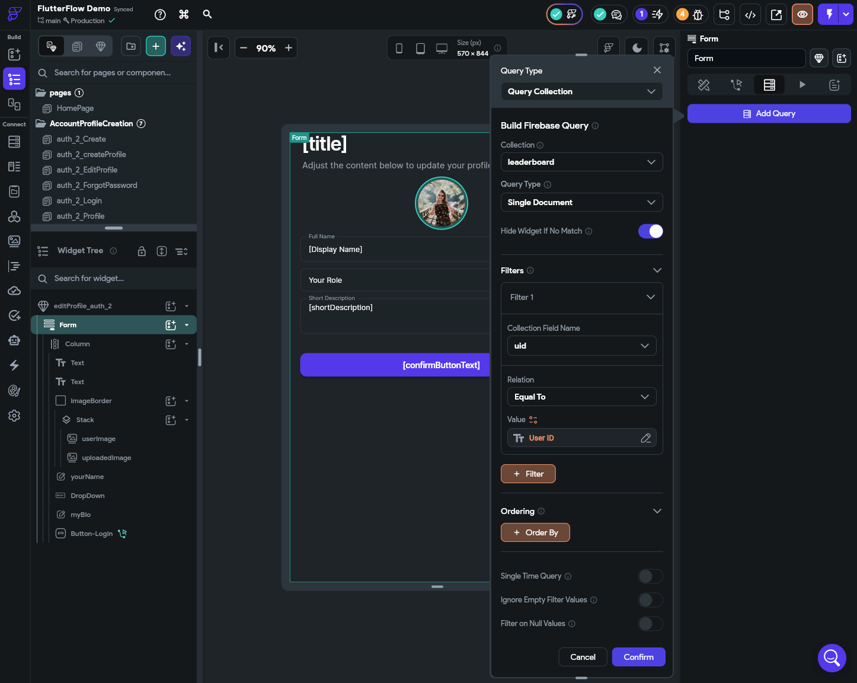
Task: Open Widget Palette in Build sidebar
Action: pos(14,54)
